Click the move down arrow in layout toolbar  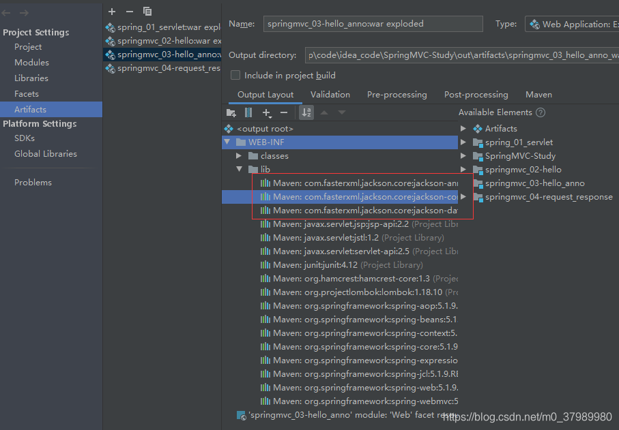(x=342, y=112)
